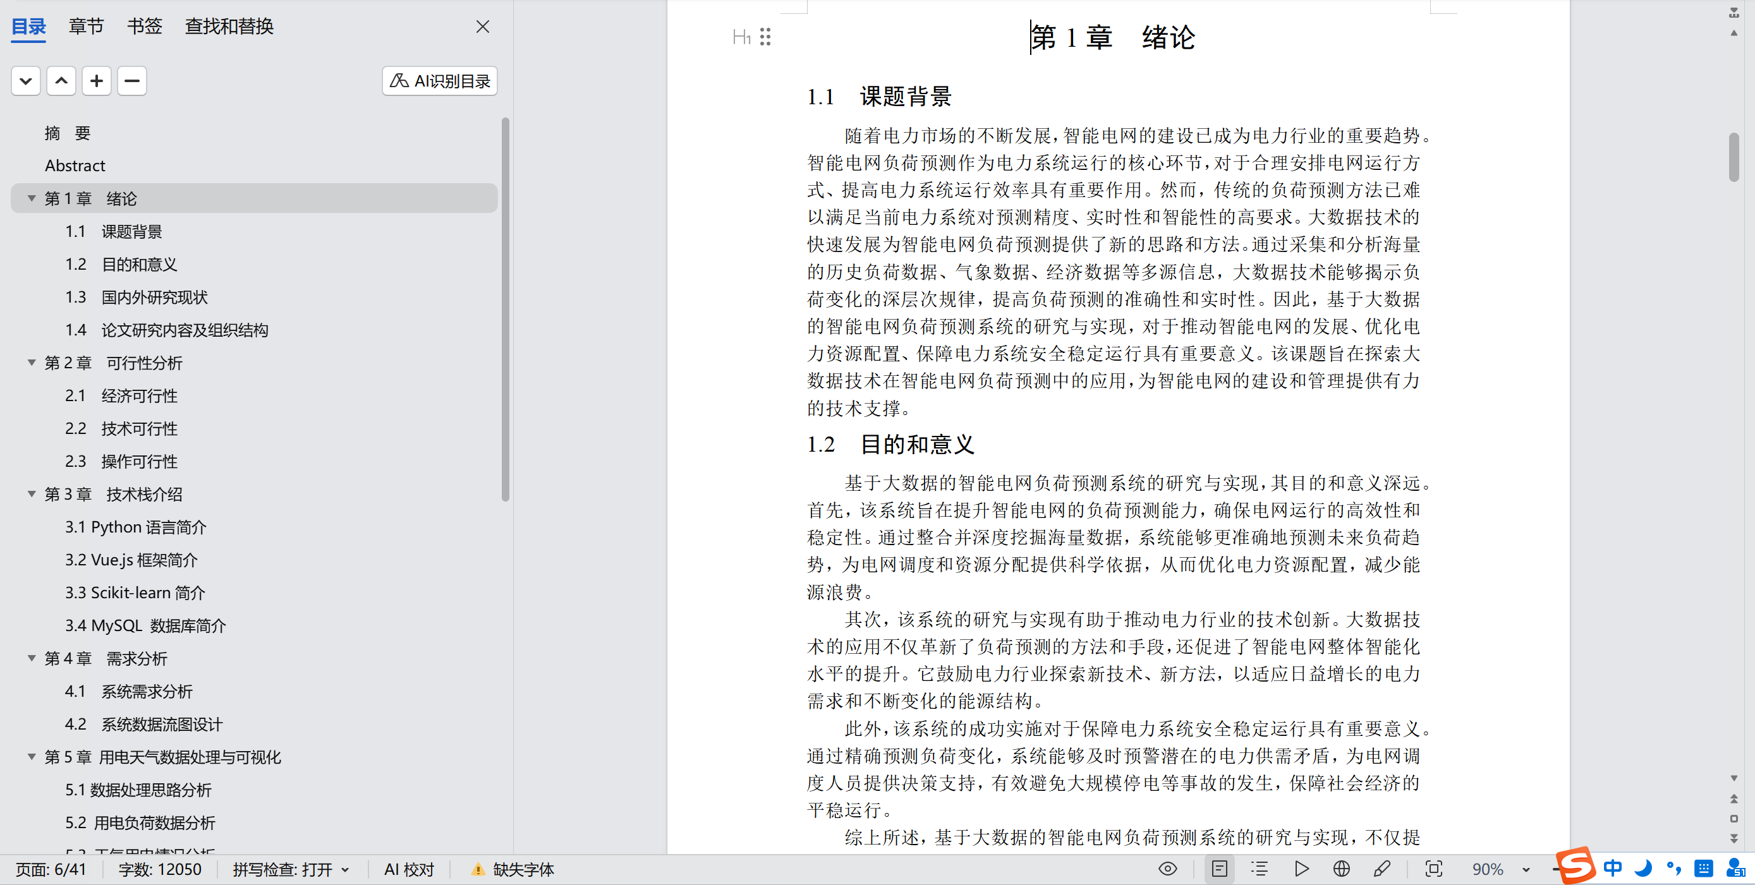This screenshot has height=885, width=1755.
Task: Open the 章节 tab
Action: (x=87, y=27)
